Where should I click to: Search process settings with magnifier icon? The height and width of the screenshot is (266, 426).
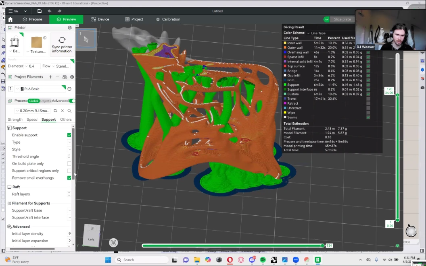click(69, 111)
